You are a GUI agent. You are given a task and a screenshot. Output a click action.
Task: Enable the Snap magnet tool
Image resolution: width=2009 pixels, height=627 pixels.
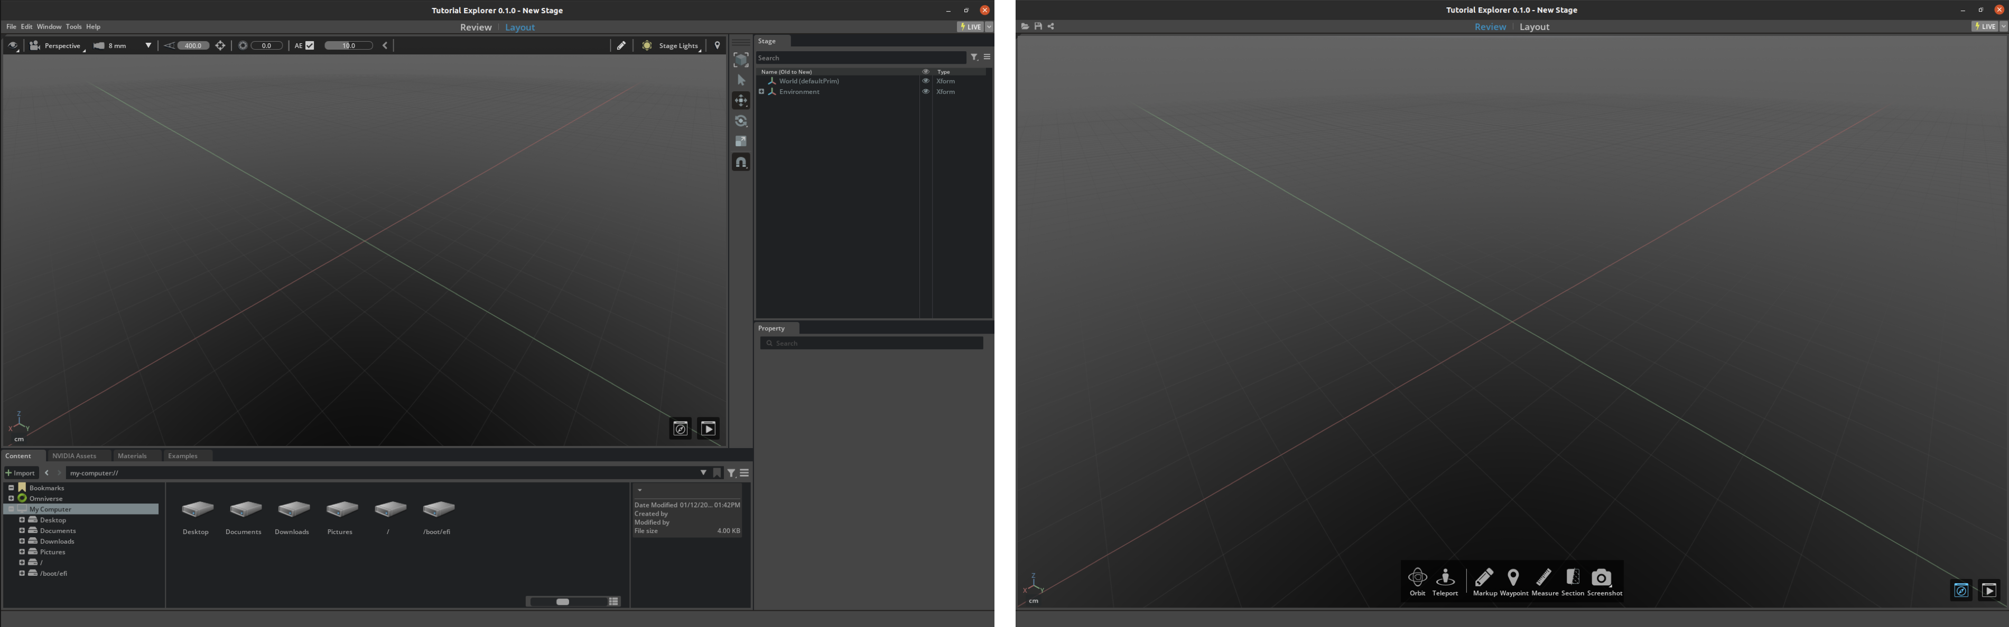click(741, 162)
